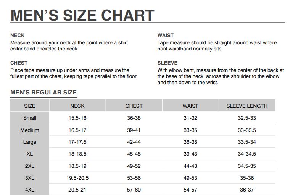
Task: Select the Medium size row label
Action: [x=29, y=130]
